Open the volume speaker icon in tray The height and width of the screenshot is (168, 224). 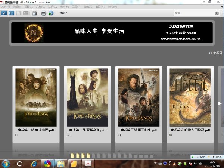coord(201,164)
